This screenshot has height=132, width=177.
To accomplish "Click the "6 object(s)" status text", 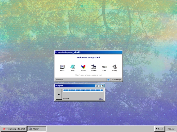I will pyautogui.click(x=60, y=80).
